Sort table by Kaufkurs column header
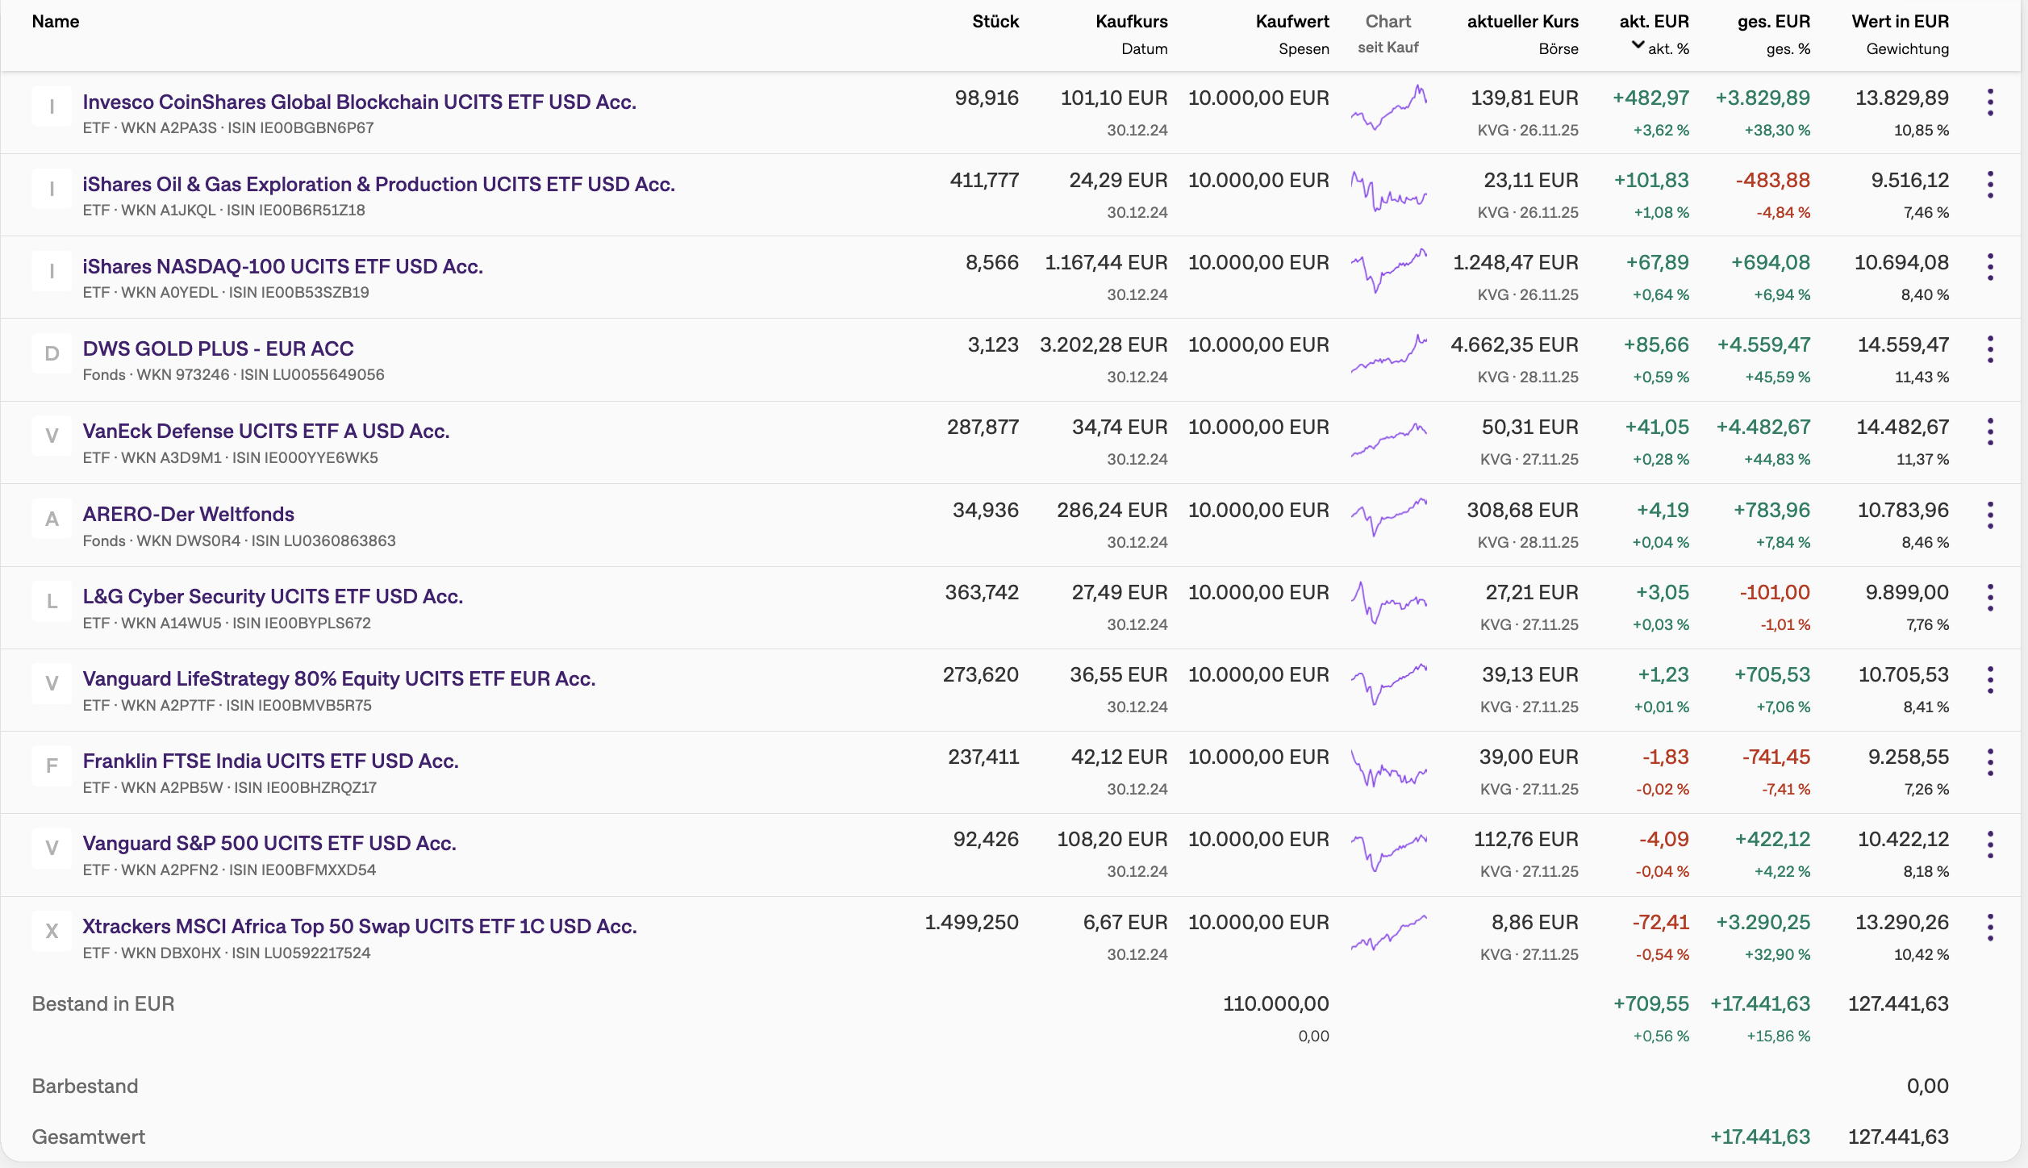The width and height of the screenshot is (2028, 1168). coord(1131,22)
